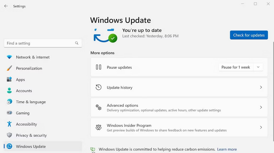Open Gaming settings
274x153 pixels.
(43, 113)
